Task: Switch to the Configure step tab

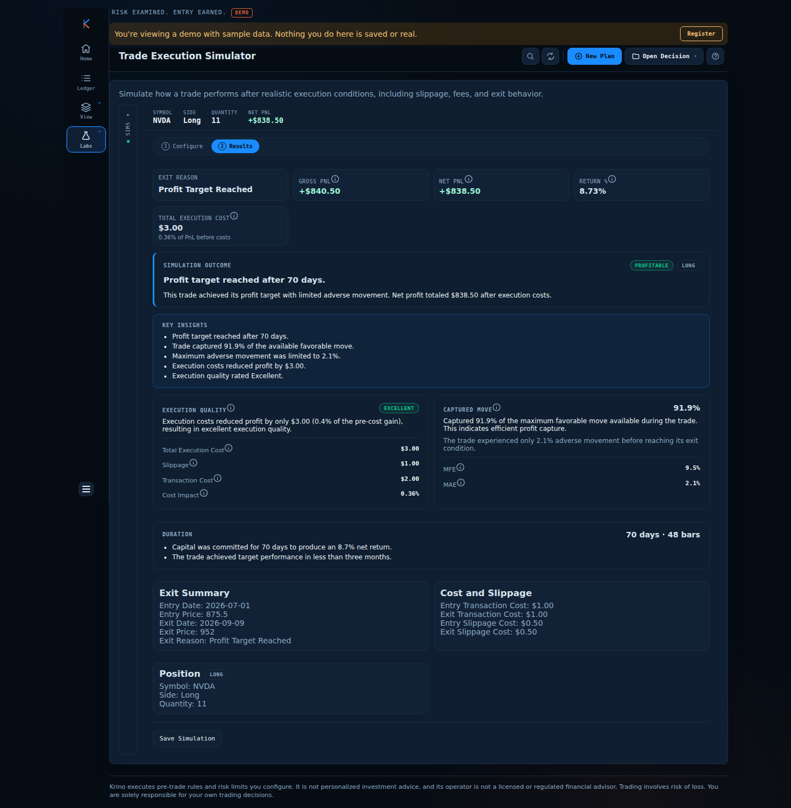Action: tap(182, 147)
